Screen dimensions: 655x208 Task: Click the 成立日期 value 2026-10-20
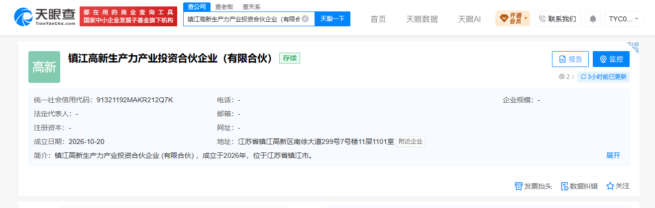[x=87, y=141]
